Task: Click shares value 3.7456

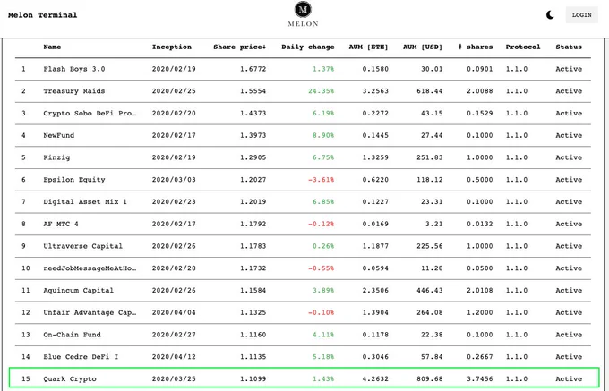Action: pyautogui.click(x=480, y=378)
